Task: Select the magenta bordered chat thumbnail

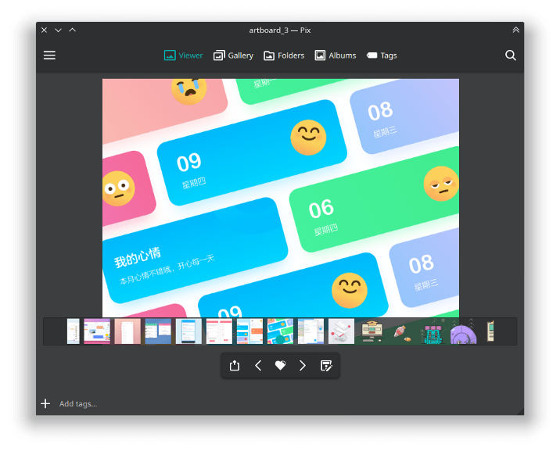Action: click(97, 331)
